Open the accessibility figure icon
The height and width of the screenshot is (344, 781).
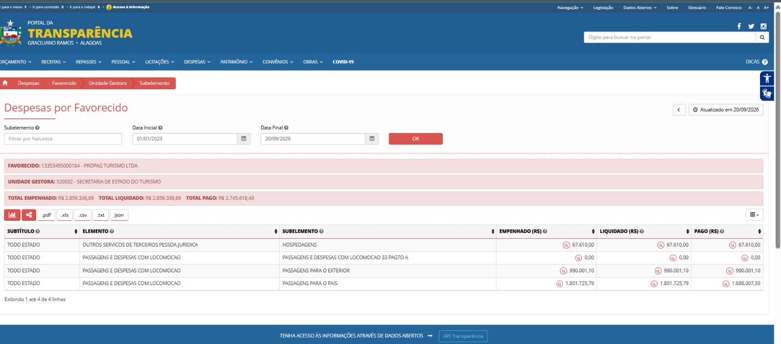click(x=767, y=78)
